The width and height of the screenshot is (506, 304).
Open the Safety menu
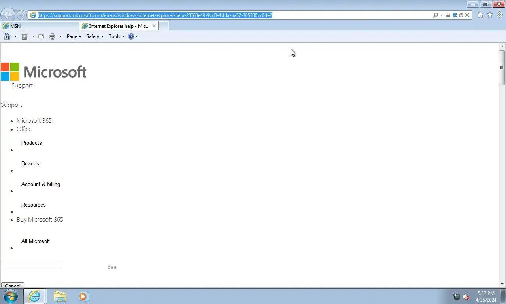tap(95, 36)
